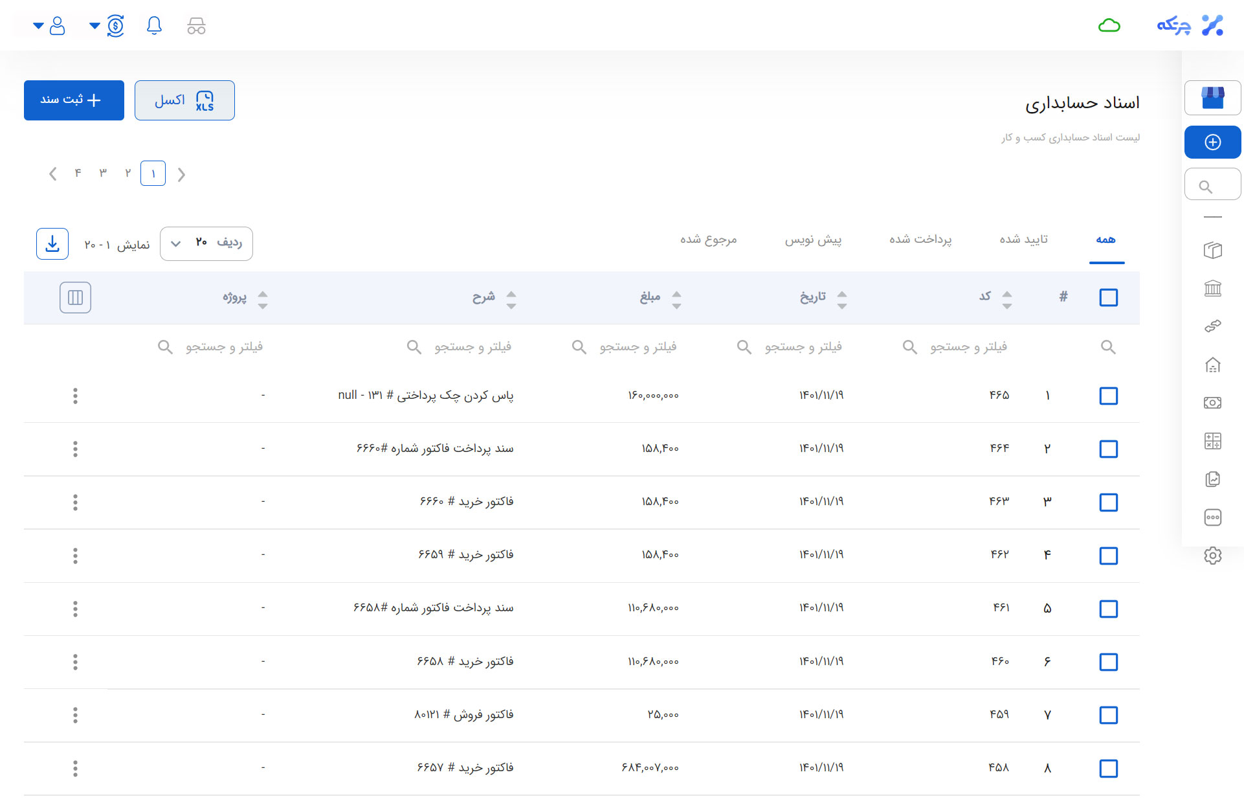This screenshot has height=801, width=1244.
Task: Check the row with code 465
Action: pyautogui.click(x=1108, y=396)
